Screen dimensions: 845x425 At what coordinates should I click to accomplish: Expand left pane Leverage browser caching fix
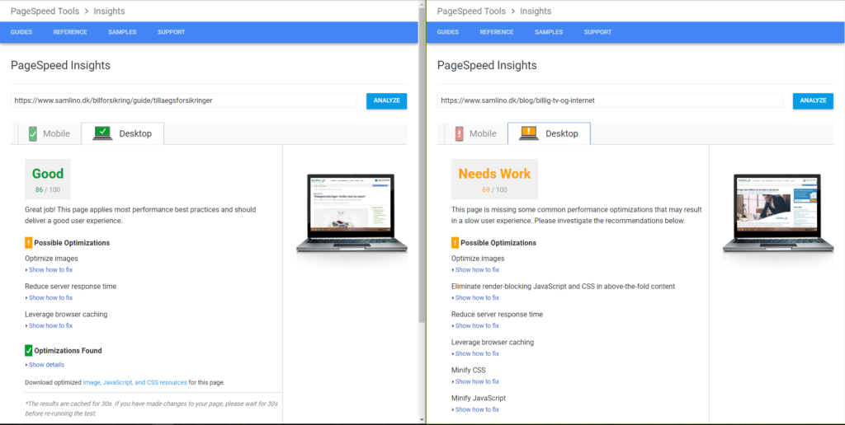click(x=49, y=325)
